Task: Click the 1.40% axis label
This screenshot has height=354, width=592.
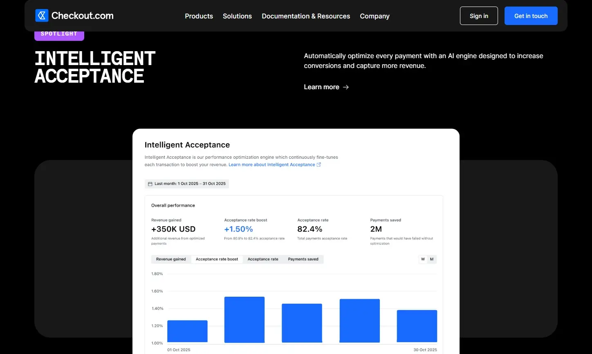Action: [157, 309]
